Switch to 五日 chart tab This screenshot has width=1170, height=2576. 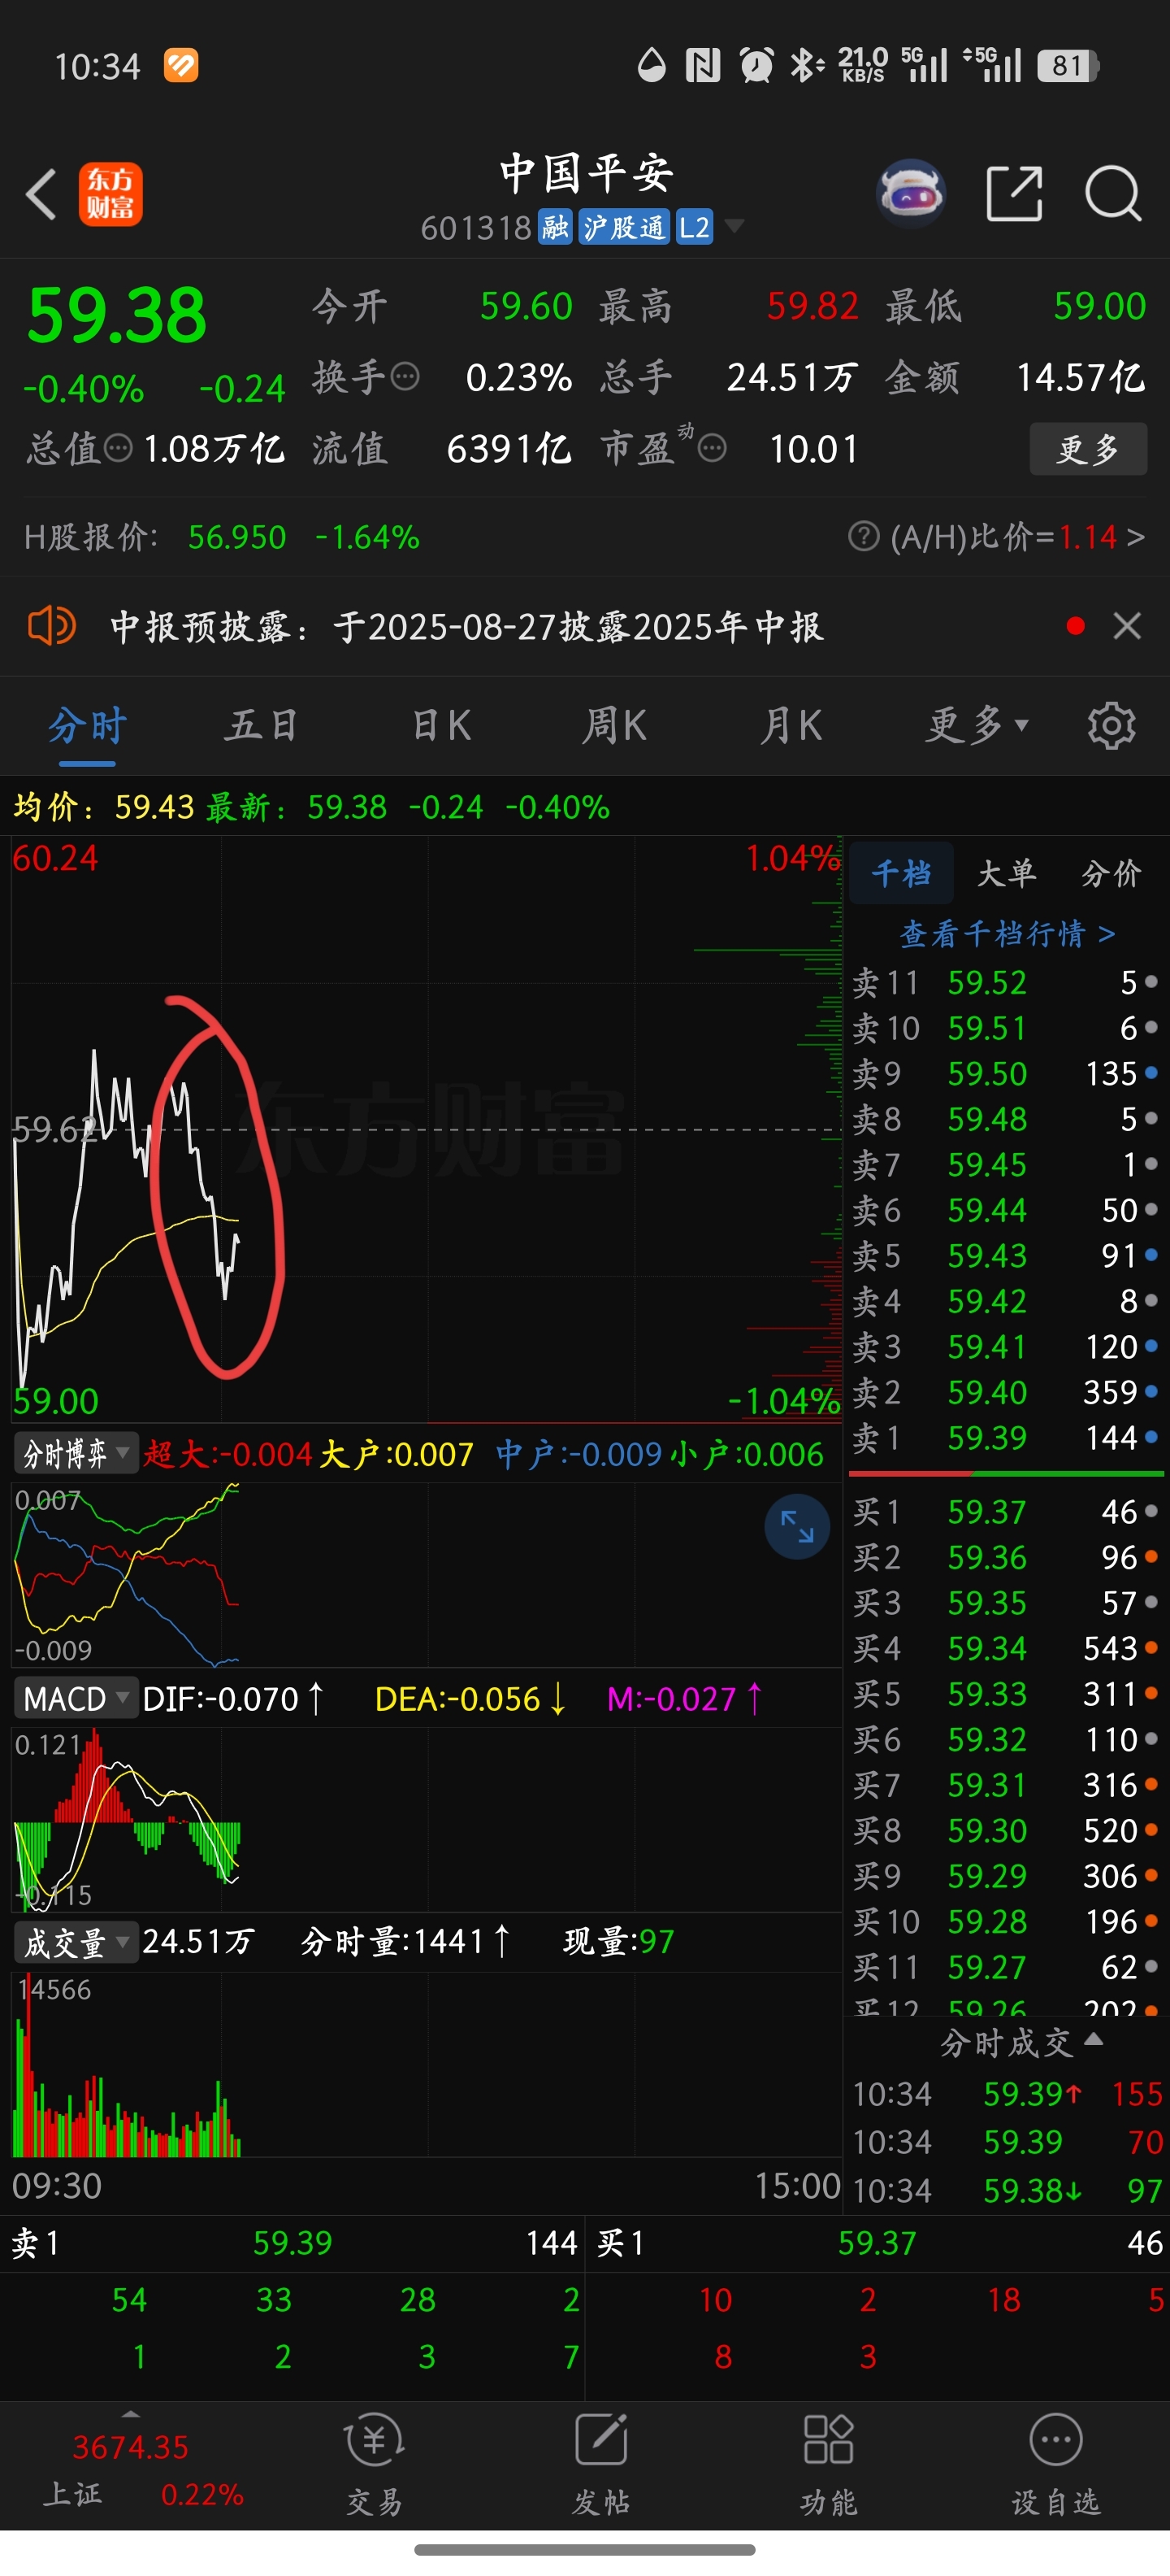coord(262,725)
